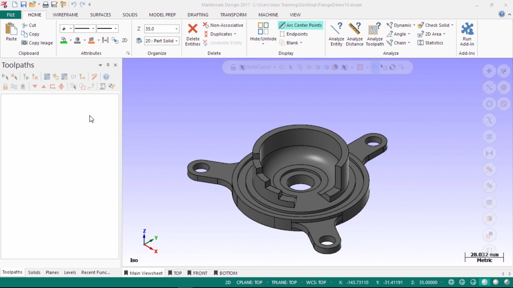Click the Help question mark at top right
This screenshot has height=288, width=513.
tap(502, 14)
